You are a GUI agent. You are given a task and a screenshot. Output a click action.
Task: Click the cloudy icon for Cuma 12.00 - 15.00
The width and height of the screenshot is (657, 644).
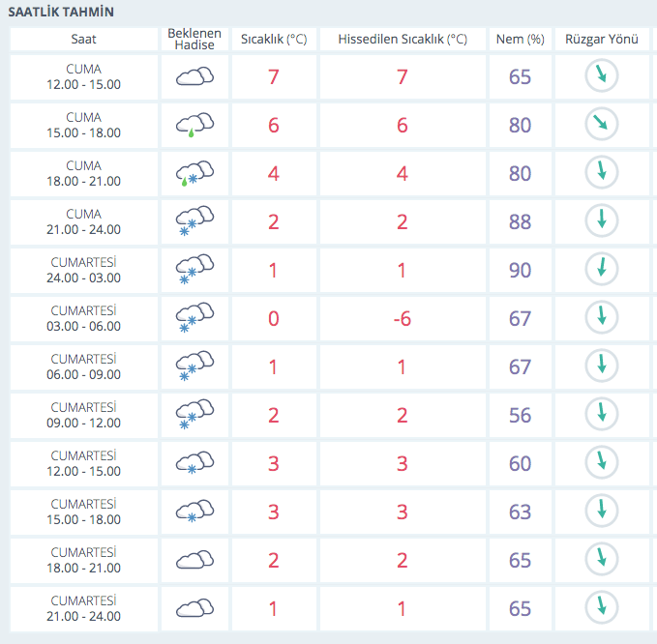click(x=194, y=76)
